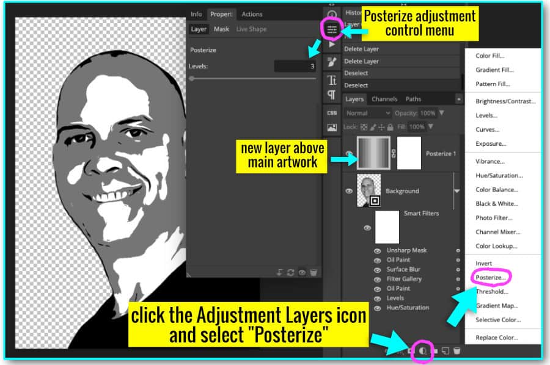Click the lock image pixels brush icon

[373, 127]
